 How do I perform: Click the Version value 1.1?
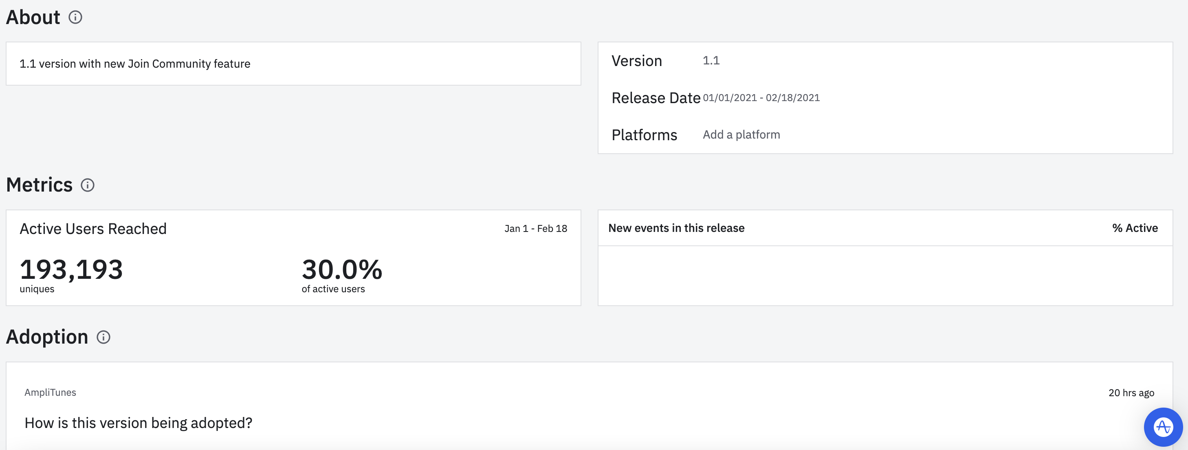coord(711,60)
